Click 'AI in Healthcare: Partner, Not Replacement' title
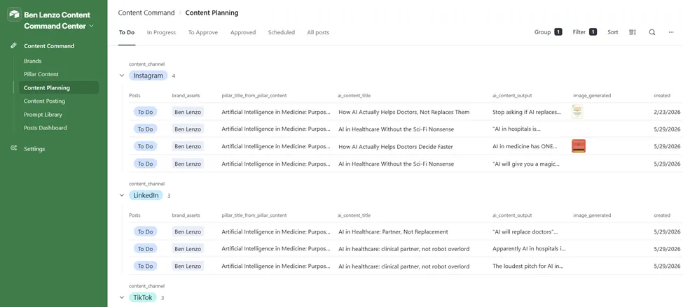This screenshot has width=683, height=307. pyautogui.click(x=393, y=231)
